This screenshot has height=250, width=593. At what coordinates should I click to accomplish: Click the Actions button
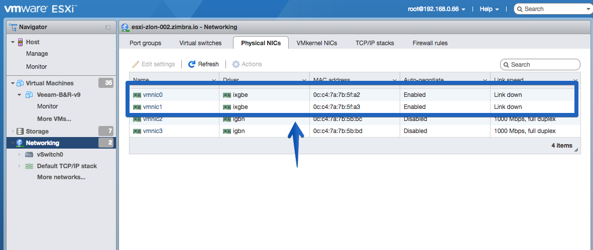click(247, 64)
